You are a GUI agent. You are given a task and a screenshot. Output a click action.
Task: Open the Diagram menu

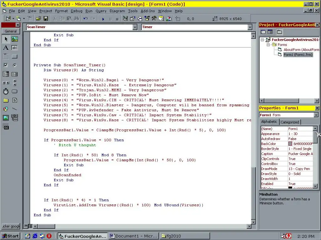pyautogui.click(x=117, y=11)
